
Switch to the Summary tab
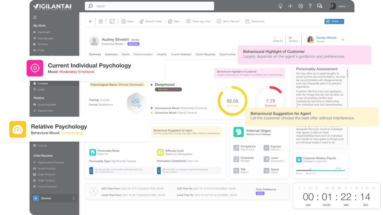(x=95, y=54)
